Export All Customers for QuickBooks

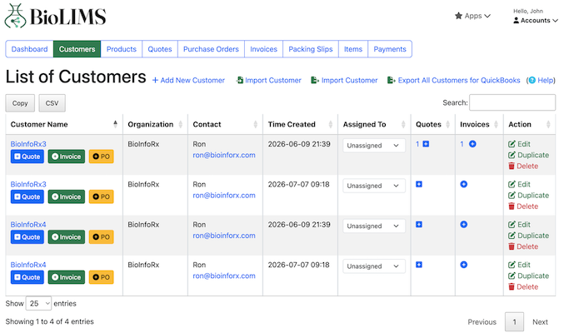[x=453, y=80]
